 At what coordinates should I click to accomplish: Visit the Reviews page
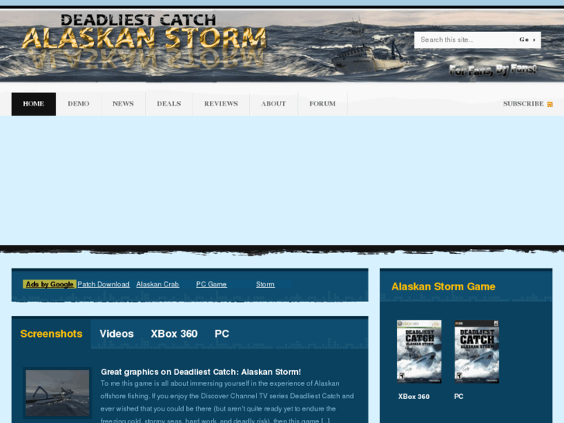tap(221, 104)
